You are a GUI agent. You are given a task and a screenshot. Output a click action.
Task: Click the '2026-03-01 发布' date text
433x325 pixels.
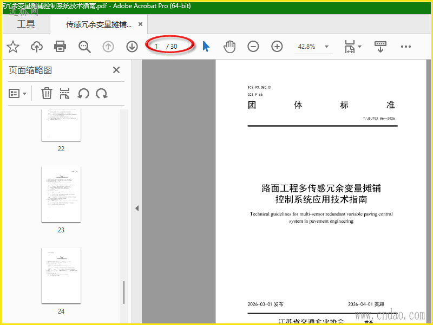click(265, 304)
